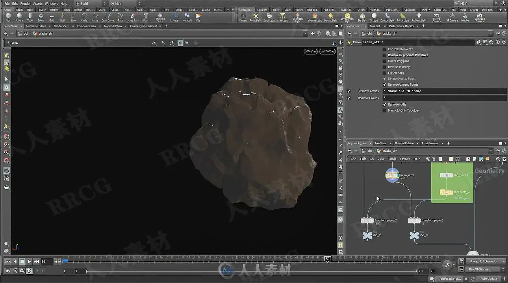Open the No cam camera dropdown
Image resolution: width=508 pixels, height=283 pixels.
click(327, 51)
